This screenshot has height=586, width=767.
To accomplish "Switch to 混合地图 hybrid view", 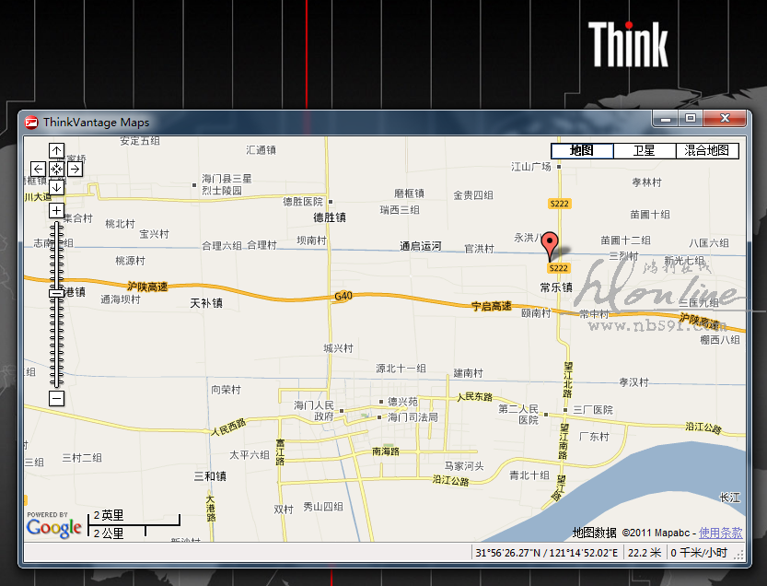I will coord(707,151).
